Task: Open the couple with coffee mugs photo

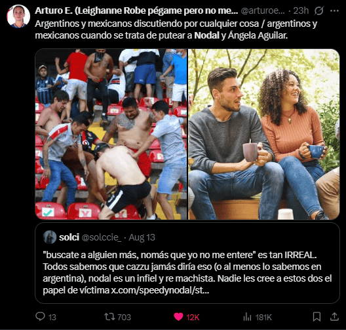Action: (x=263, y=134)
